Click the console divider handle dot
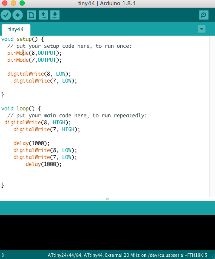Screen dimensions: 215x259 tap(107, 199)
